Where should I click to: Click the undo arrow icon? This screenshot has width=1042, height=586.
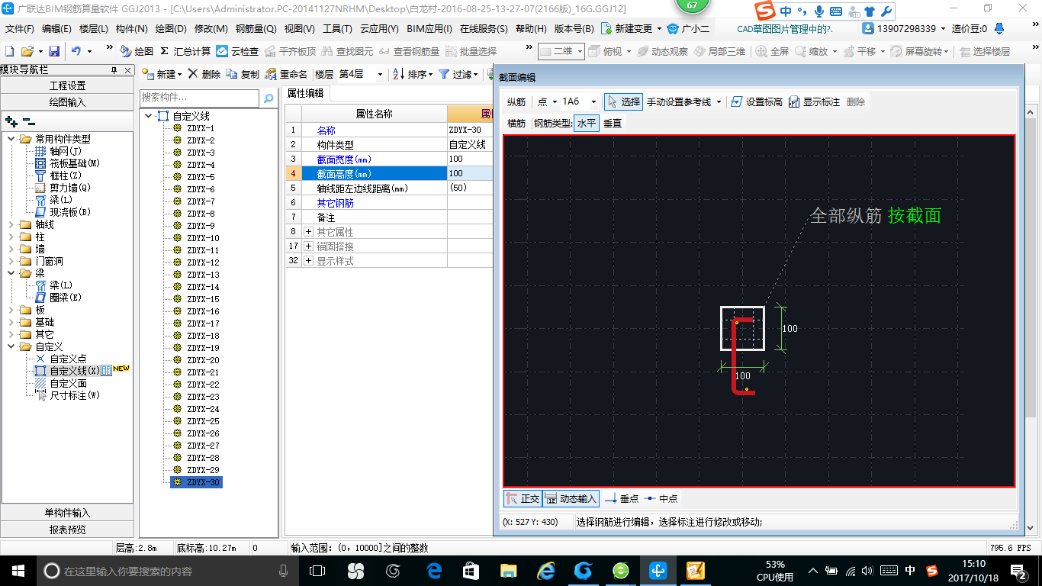[x=76, y=51]
